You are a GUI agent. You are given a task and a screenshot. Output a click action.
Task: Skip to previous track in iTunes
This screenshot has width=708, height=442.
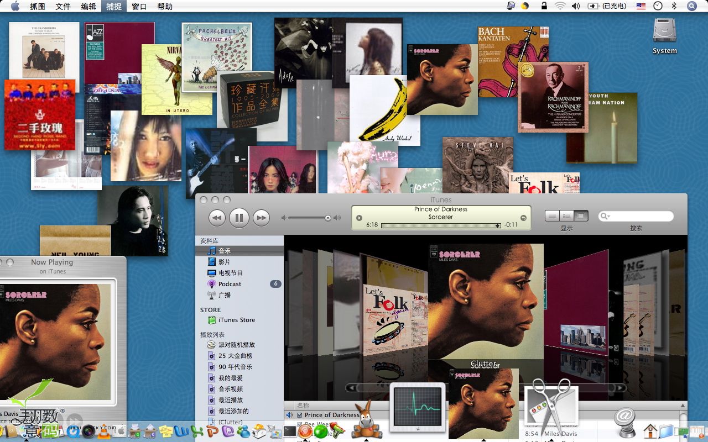[217, 218]
